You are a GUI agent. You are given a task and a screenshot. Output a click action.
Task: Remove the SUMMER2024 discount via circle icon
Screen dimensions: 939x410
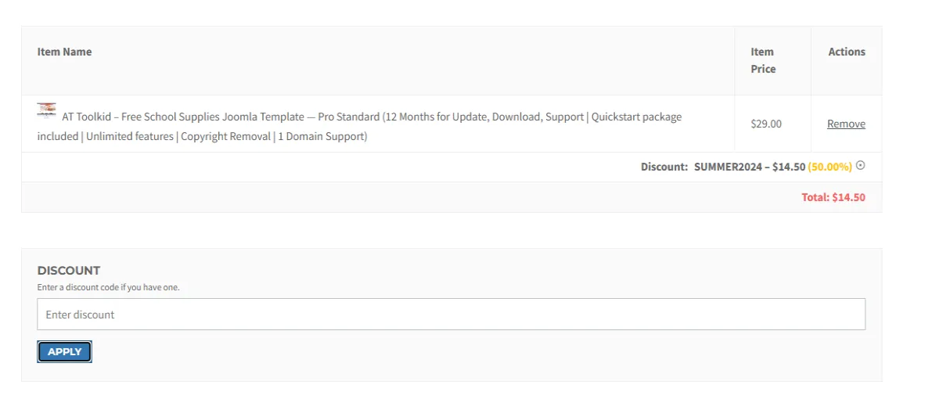(x=861, y=165)
